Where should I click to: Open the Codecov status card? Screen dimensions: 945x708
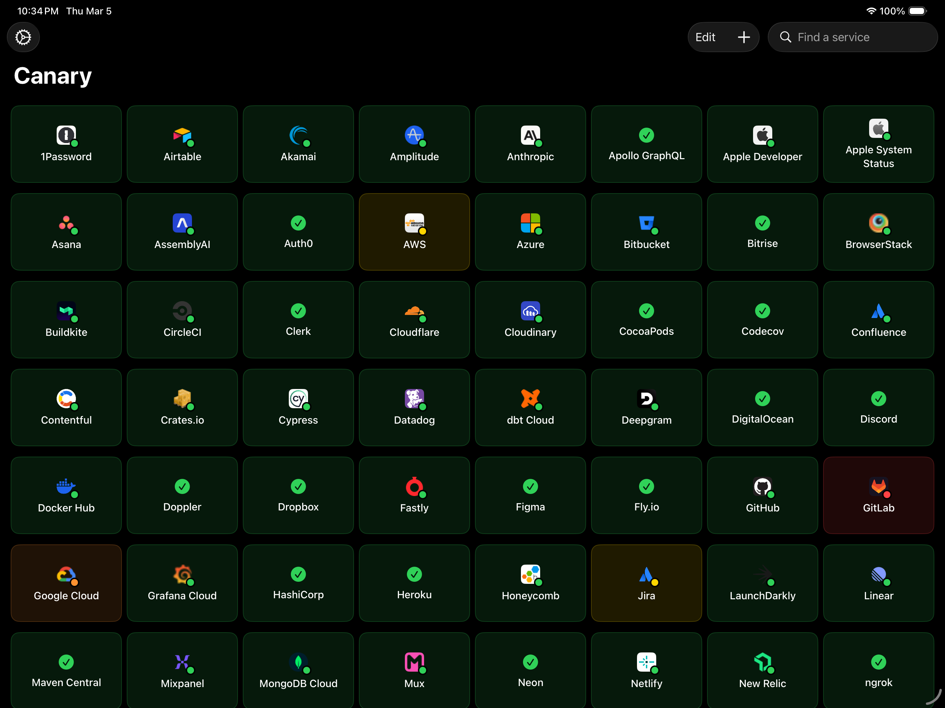click(x=763, y=320)
